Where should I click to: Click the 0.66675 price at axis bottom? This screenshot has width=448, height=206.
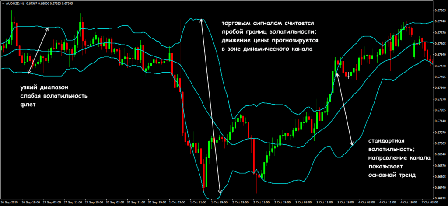(x=439, y=199)
